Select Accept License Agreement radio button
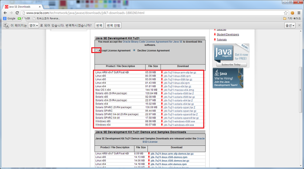Image resolution: width=304 pixels, height=169 pixels. [96, 50]
